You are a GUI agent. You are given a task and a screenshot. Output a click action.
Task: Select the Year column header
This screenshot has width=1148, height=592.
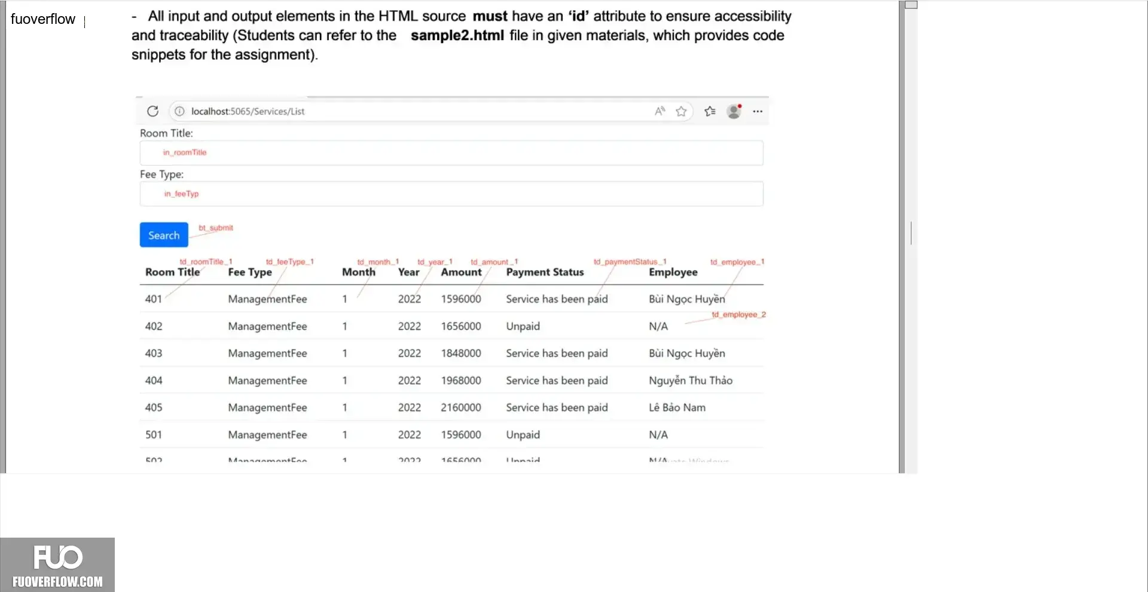[x=409, y=272]
